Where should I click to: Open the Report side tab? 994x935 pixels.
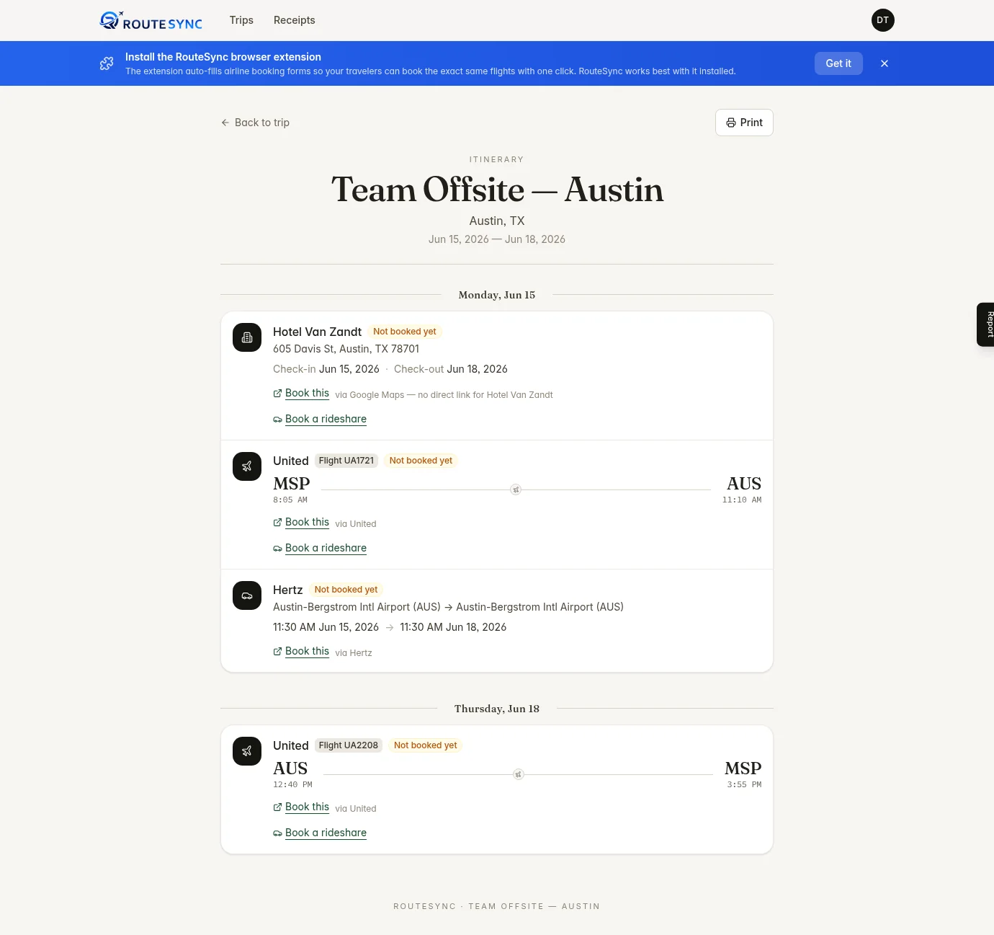986,324
